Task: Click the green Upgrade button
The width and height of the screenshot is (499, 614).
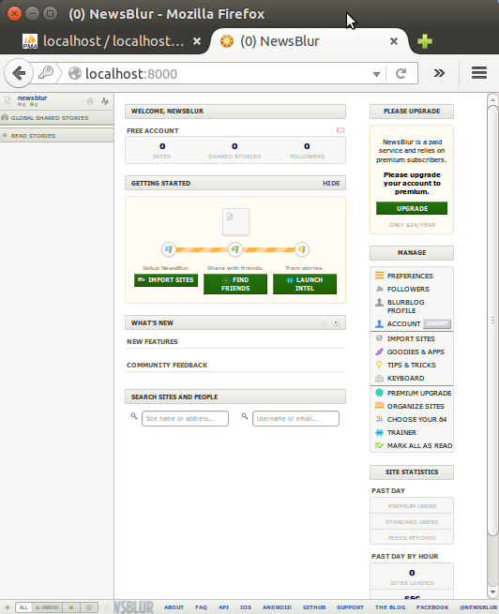Action: [411, 208]
